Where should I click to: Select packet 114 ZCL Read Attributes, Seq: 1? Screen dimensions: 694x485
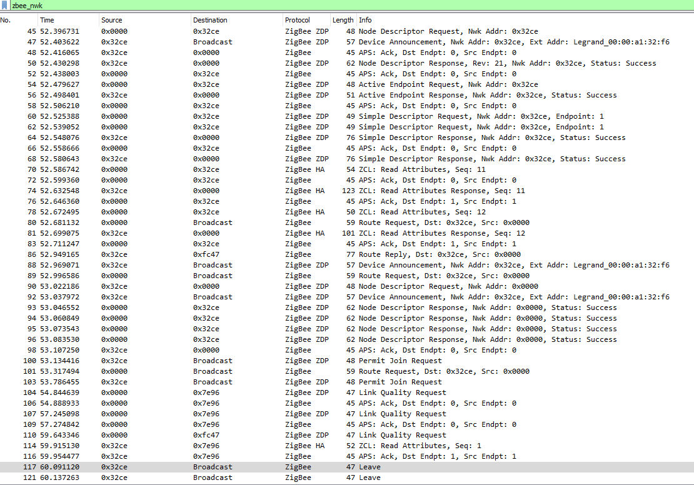(x=347, y=446)
